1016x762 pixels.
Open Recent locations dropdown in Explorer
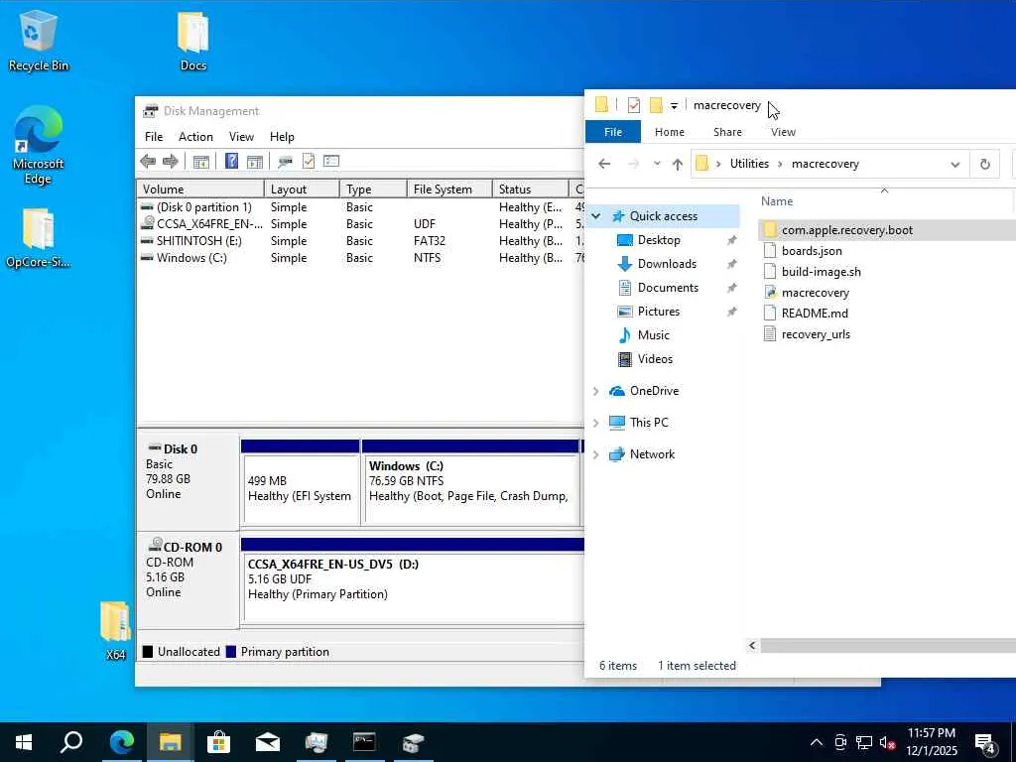[x=657, y=164]
